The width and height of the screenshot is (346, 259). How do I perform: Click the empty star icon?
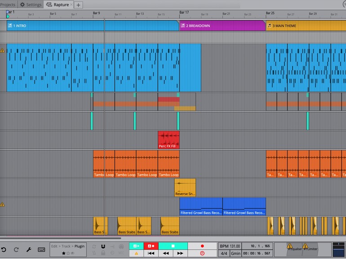pyautogui.click(x=68, y=253)
